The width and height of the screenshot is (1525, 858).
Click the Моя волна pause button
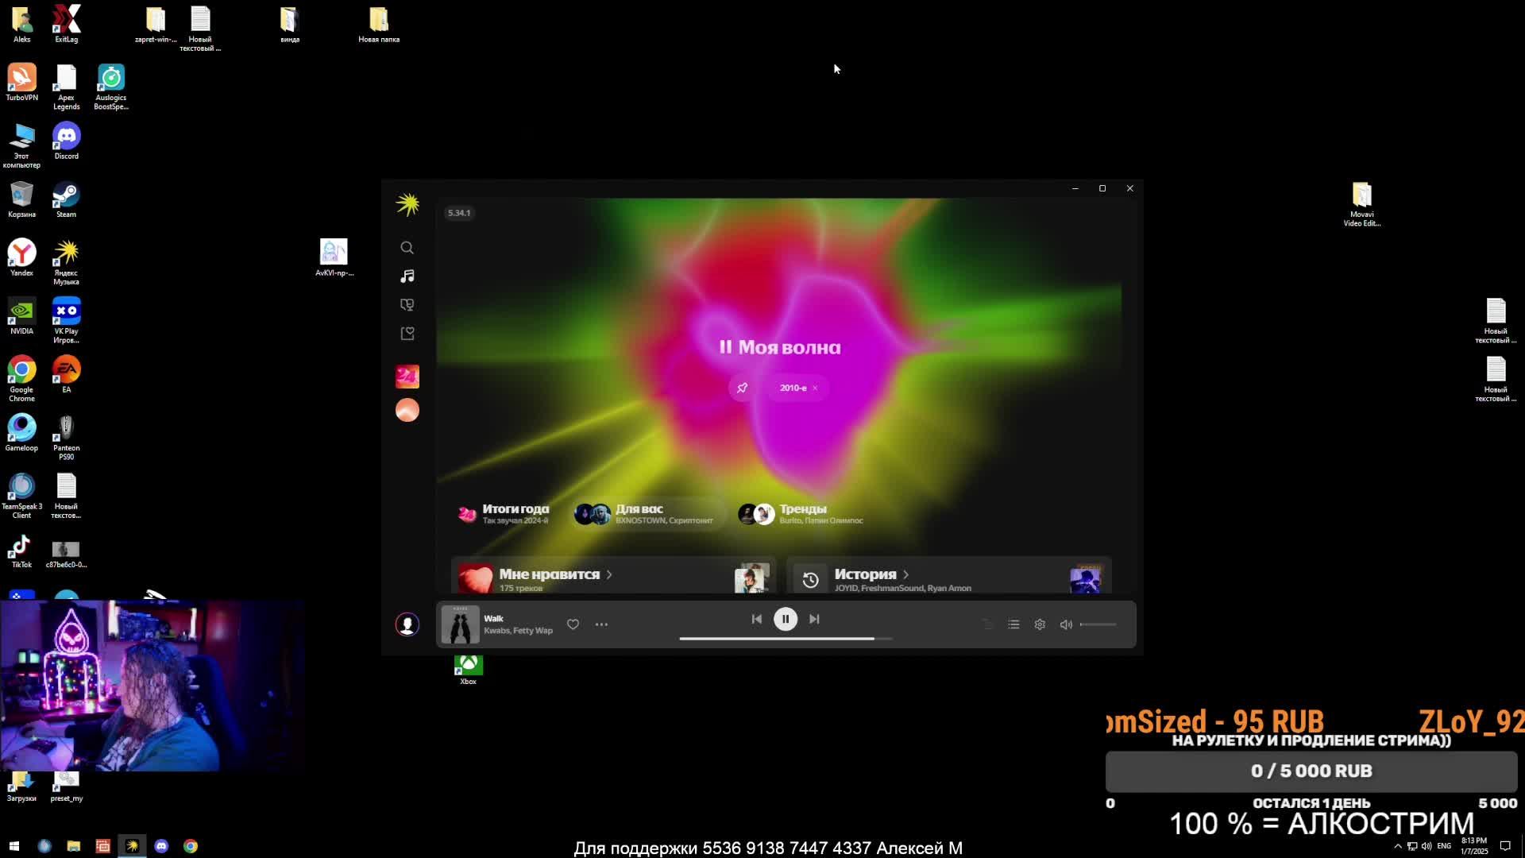[x=725, y=347]
